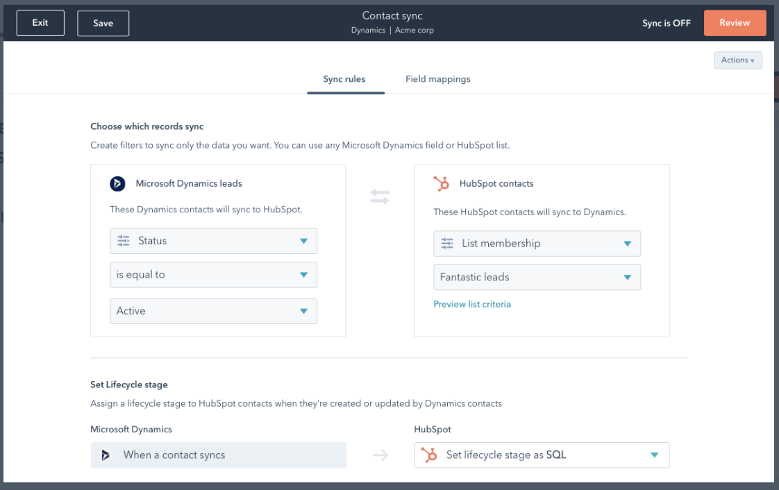Screen dimensions: 779x490
Task: Click the Dynamics icon next to When a contact syncs
Action: click(106, 455)
